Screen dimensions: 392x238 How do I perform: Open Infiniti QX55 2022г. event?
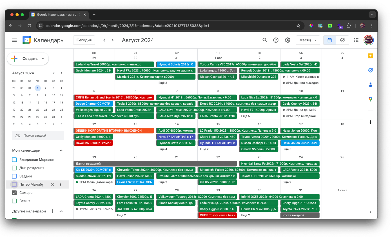[x=279, y=197]
